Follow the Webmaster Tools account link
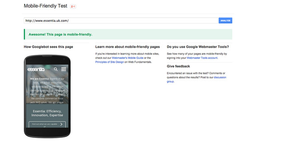The image size is (297, 167). point(202,58)
